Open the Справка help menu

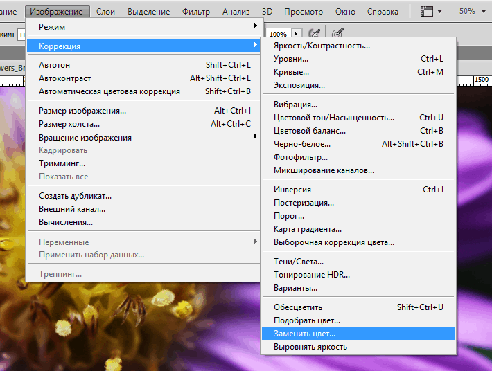click(381, 12)
